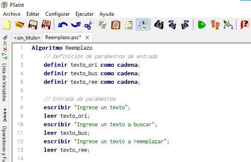This screenshot has width=251, height=162.
Task: Click the red Save As floppy disk icon
Action: [x=46, y=25]
